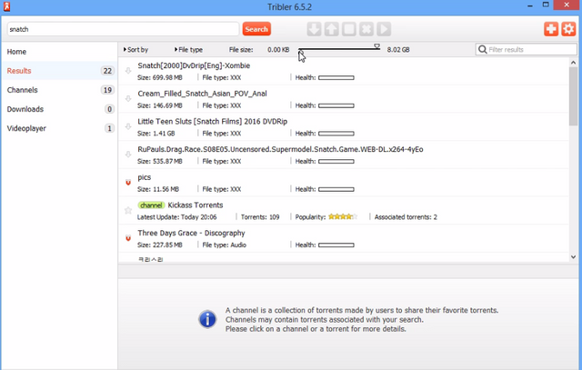582x370 pixels.
Task: Focus the Filter results field
Action: [x=526, y=49]
